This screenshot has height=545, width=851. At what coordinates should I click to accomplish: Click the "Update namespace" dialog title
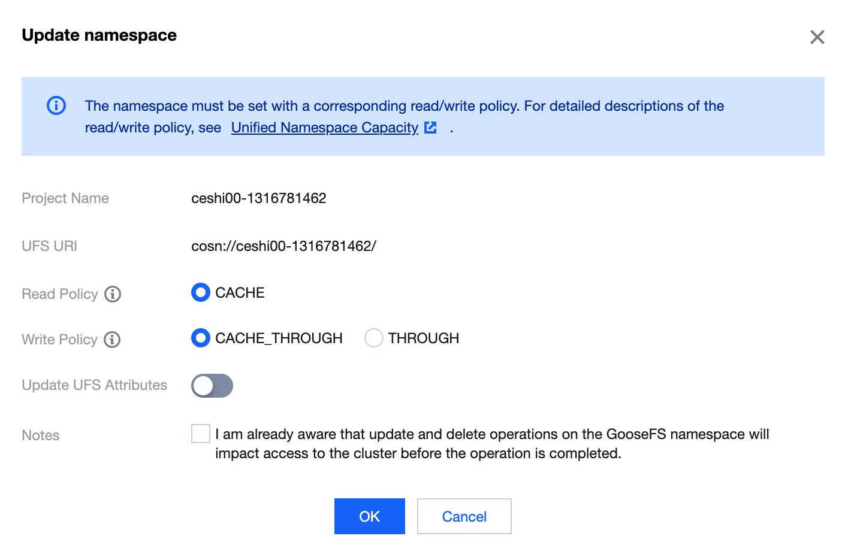[x=99, y=35]
